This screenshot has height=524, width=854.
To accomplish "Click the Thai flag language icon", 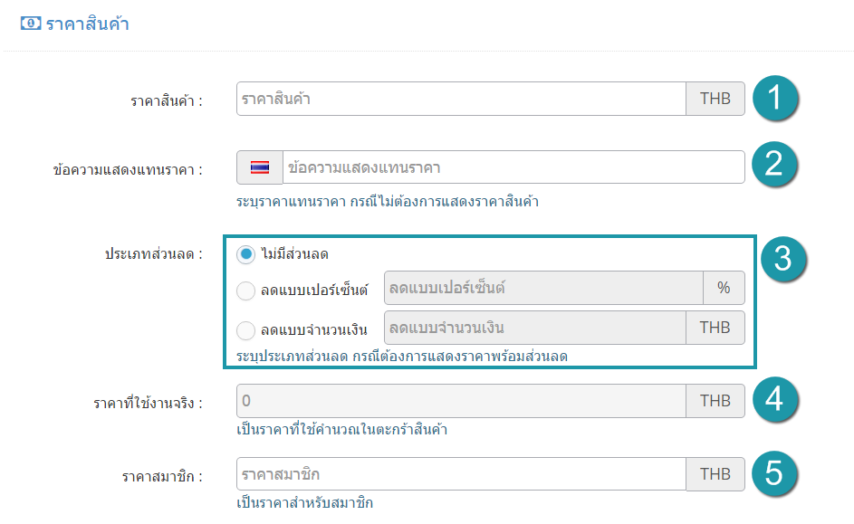I will pos(260,167).
